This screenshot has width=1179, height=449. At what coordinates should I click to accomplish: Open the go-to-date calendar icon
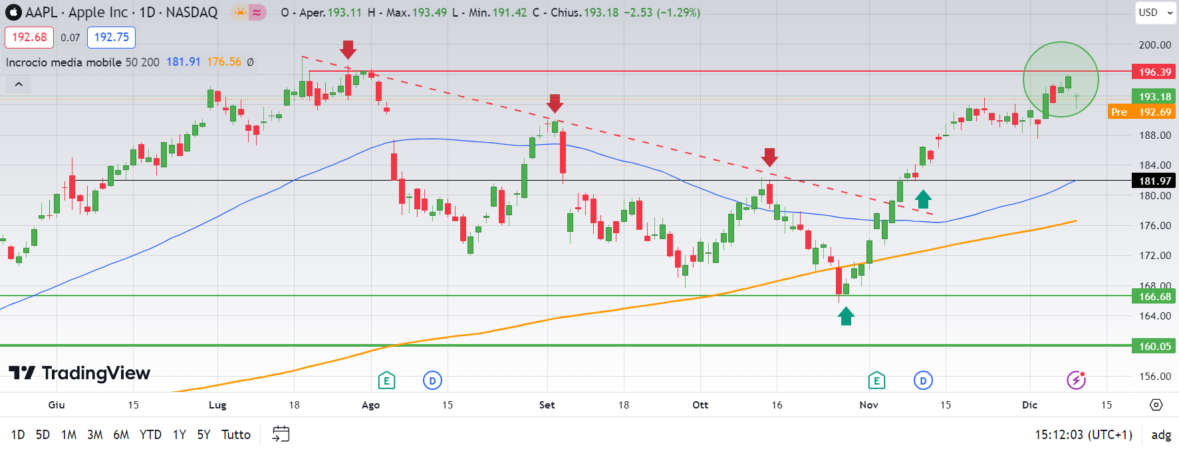(x=281, y=434)
